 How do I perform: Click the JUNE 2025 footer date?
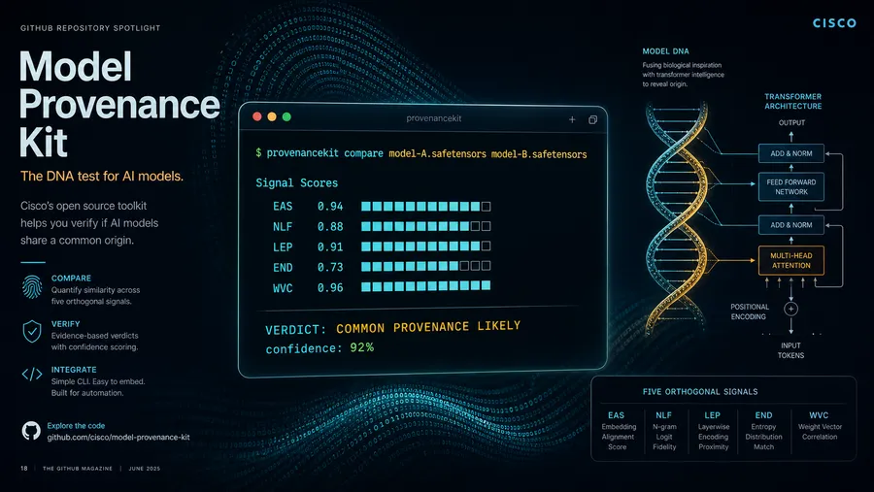[x=145, y=469]
